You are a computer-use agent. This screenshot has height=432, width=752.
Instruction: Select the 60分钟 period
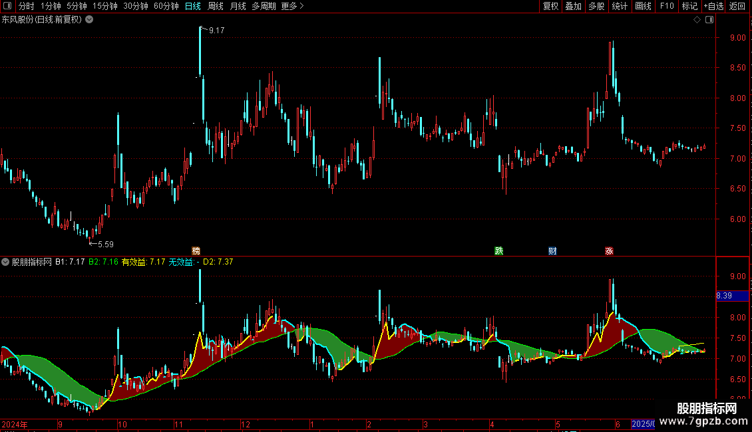(166, 6)
